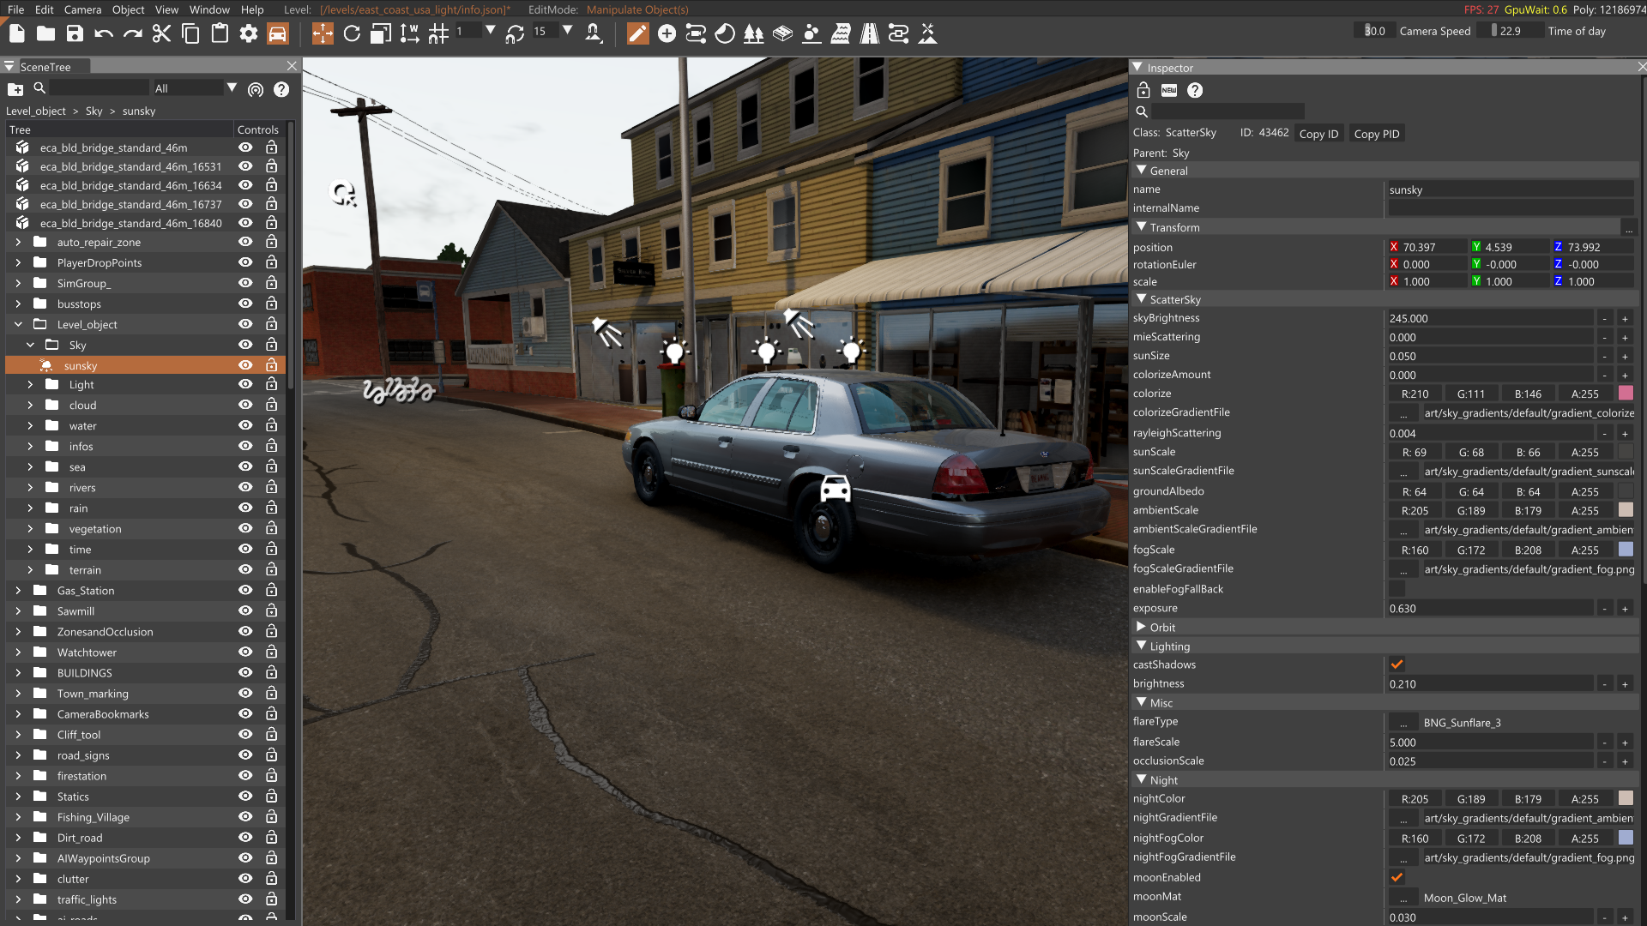Open the forest editor tree icon

(x=753, y=33)
